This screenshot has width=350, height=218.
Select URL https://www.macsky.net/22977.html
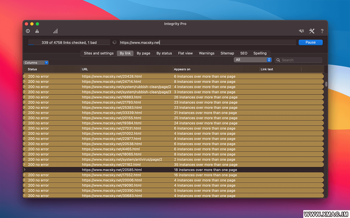tap(111, 139)
